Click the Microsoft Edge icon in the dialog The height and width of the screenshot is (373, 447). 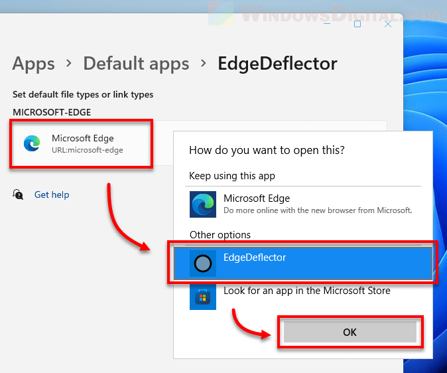coord(203,204)
